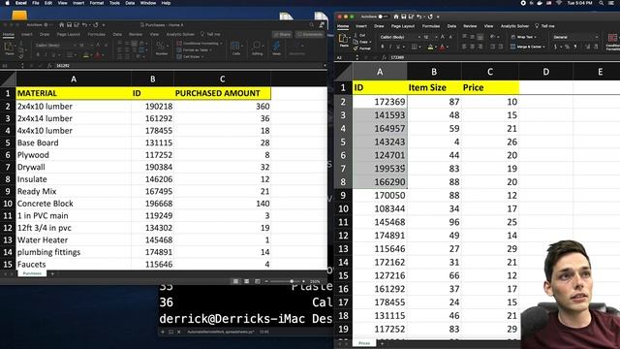Open Page Layout tab in right window
The height and width of the screenshot is (349, 620).
pos(403,26)
